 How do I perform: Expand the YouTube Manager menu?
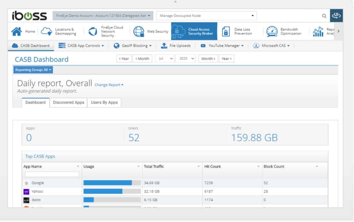(242, 46)
